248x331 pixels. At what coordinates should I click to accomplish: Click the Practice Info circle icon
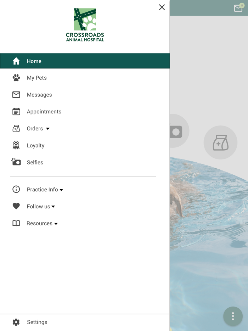click(16, 189)
